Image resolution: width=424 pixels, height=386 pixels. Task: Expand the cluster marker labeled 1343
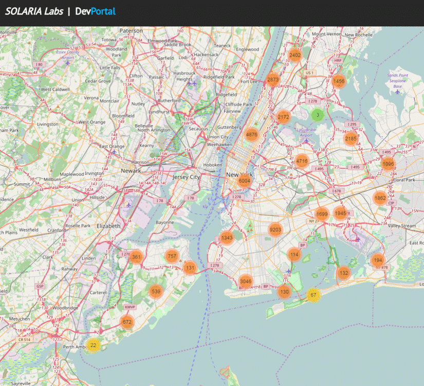227,238
